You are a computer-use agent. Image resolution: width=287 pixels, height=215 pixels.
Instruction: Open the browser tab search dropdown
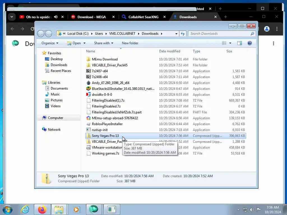(x=12, y=17)
